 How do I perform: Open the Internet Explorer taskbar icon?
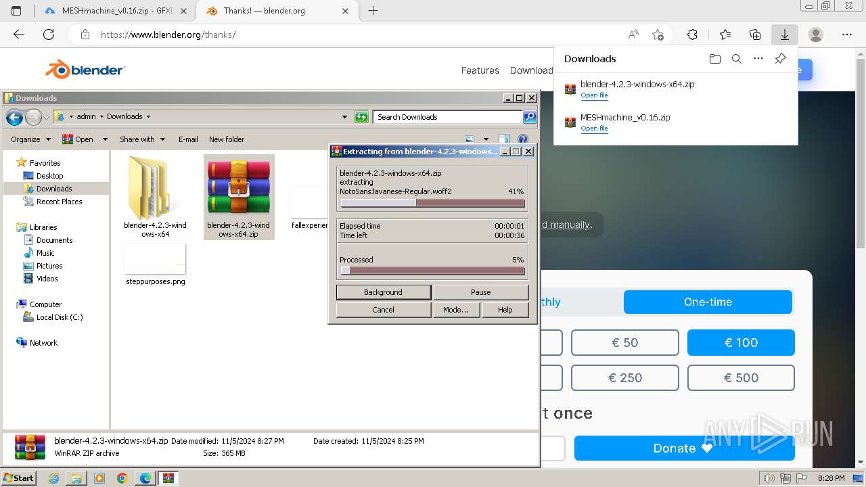tap(54, 478)
